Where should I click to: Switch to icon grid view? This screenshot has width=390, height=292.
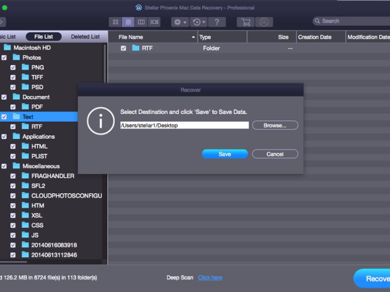pyautogui.click(x=116, y=22)
